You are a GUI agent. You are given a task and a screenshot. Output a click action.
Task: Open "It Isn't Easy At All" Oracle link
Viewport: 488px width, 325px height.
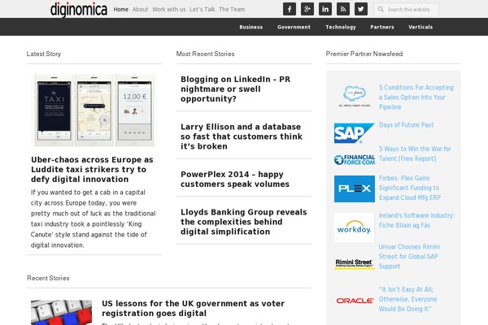(x=407, y=299)
